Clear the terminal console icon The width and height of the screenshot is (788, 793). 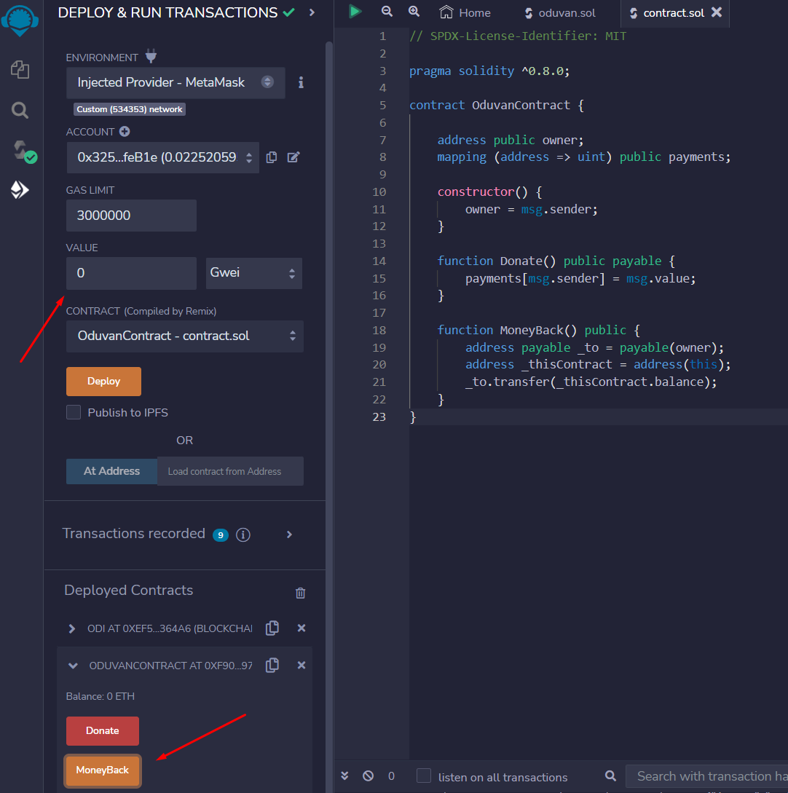tap(369, 776)
